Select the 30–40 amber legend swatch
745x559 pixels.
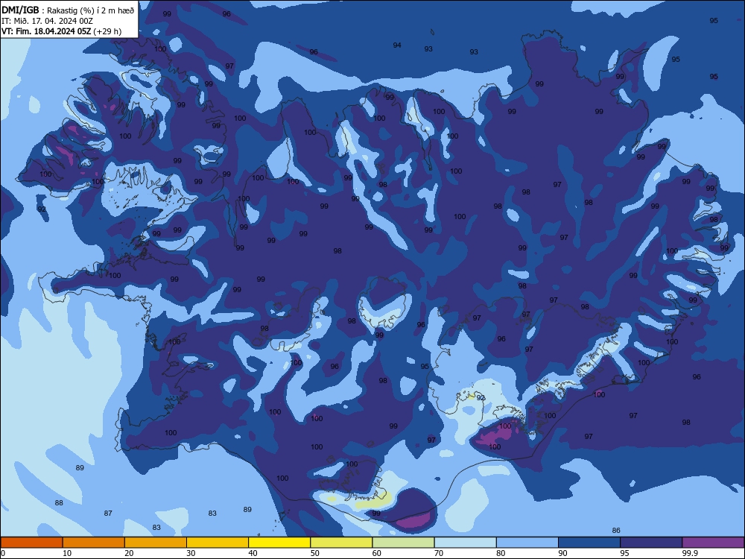click(218, 543)
